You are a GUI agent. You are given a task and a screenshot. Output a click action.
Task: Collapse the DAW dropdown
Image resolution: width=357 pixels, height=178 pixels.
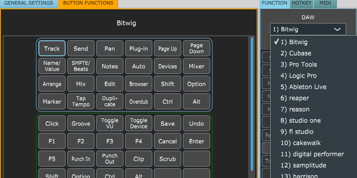(x=337, y=29)
